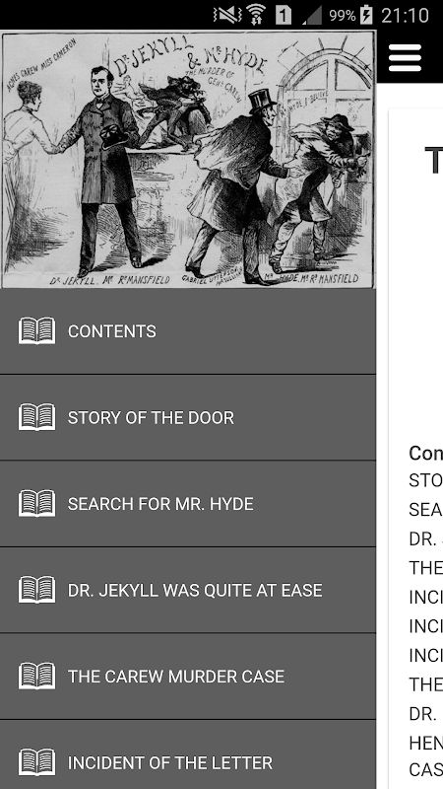Viewport: 443px width, 789px height.
Task: Open THE CAREW MURDER CASE chapter
Action: (x=188, y=677)
